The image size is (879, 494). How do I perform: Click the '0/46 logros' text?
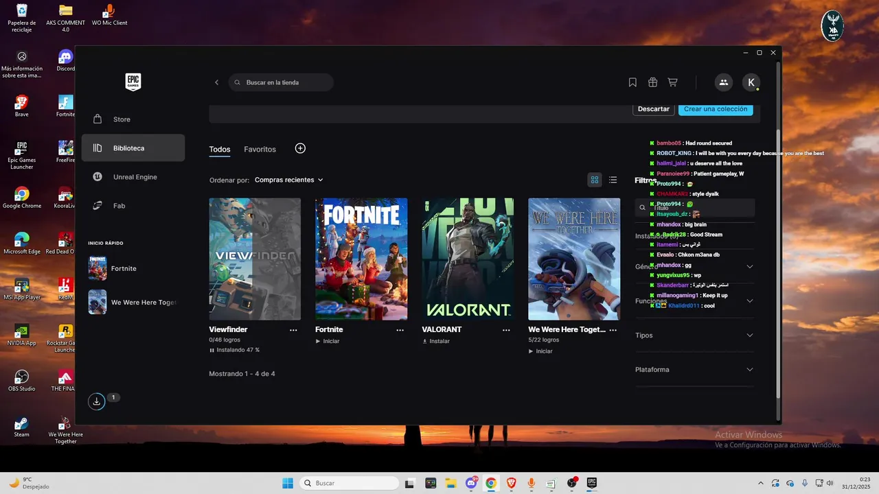(x=226, y=340)
